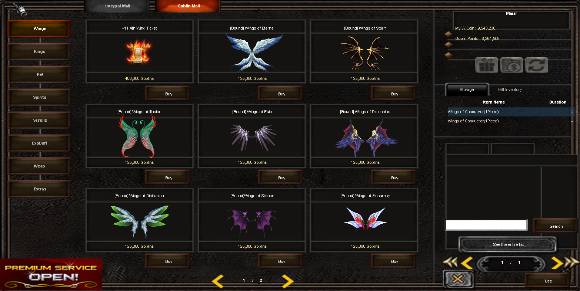Jump to first storage page double arrow
Viewport: 580px width, 291px height.
point(450,262)
